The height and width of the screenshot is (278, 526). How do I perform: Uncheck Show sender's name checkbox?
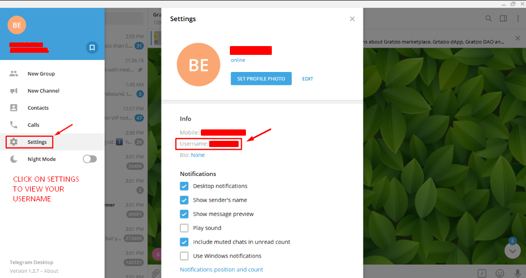pyautogui.click(x=184, y=200)
